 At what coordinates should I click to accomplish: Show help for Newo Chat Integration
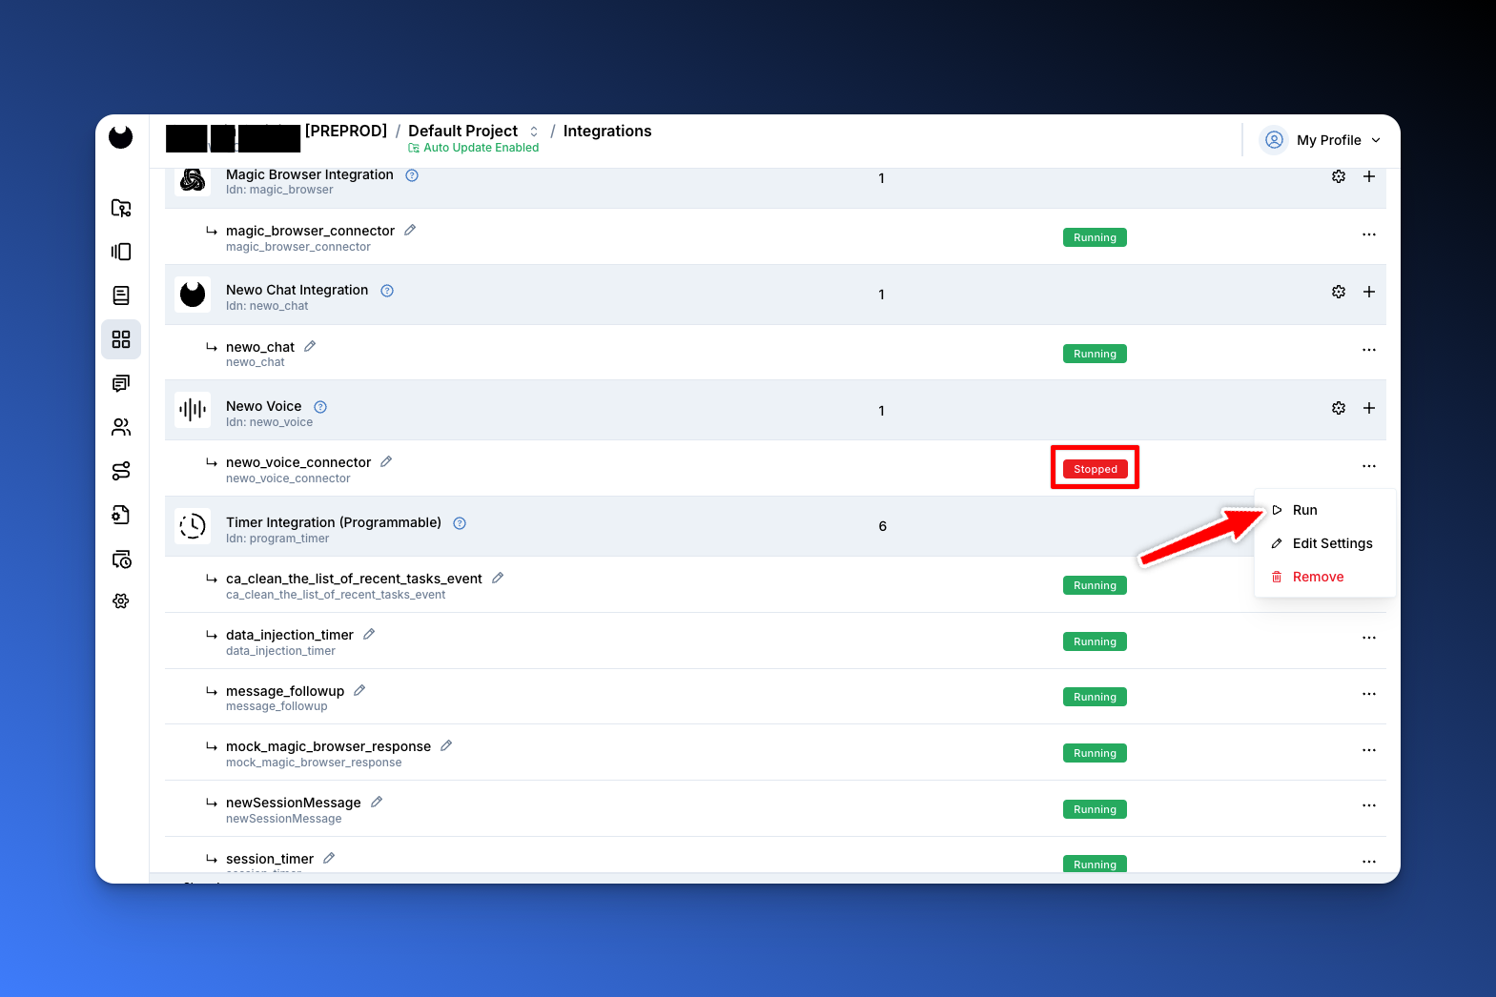coord(387,291)
